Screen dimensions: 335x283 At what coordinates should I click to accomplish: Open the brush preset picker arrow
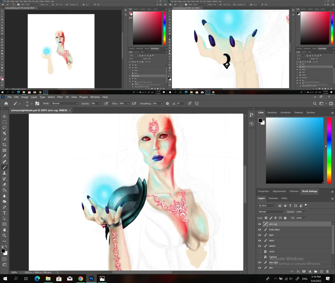[32, 104]
